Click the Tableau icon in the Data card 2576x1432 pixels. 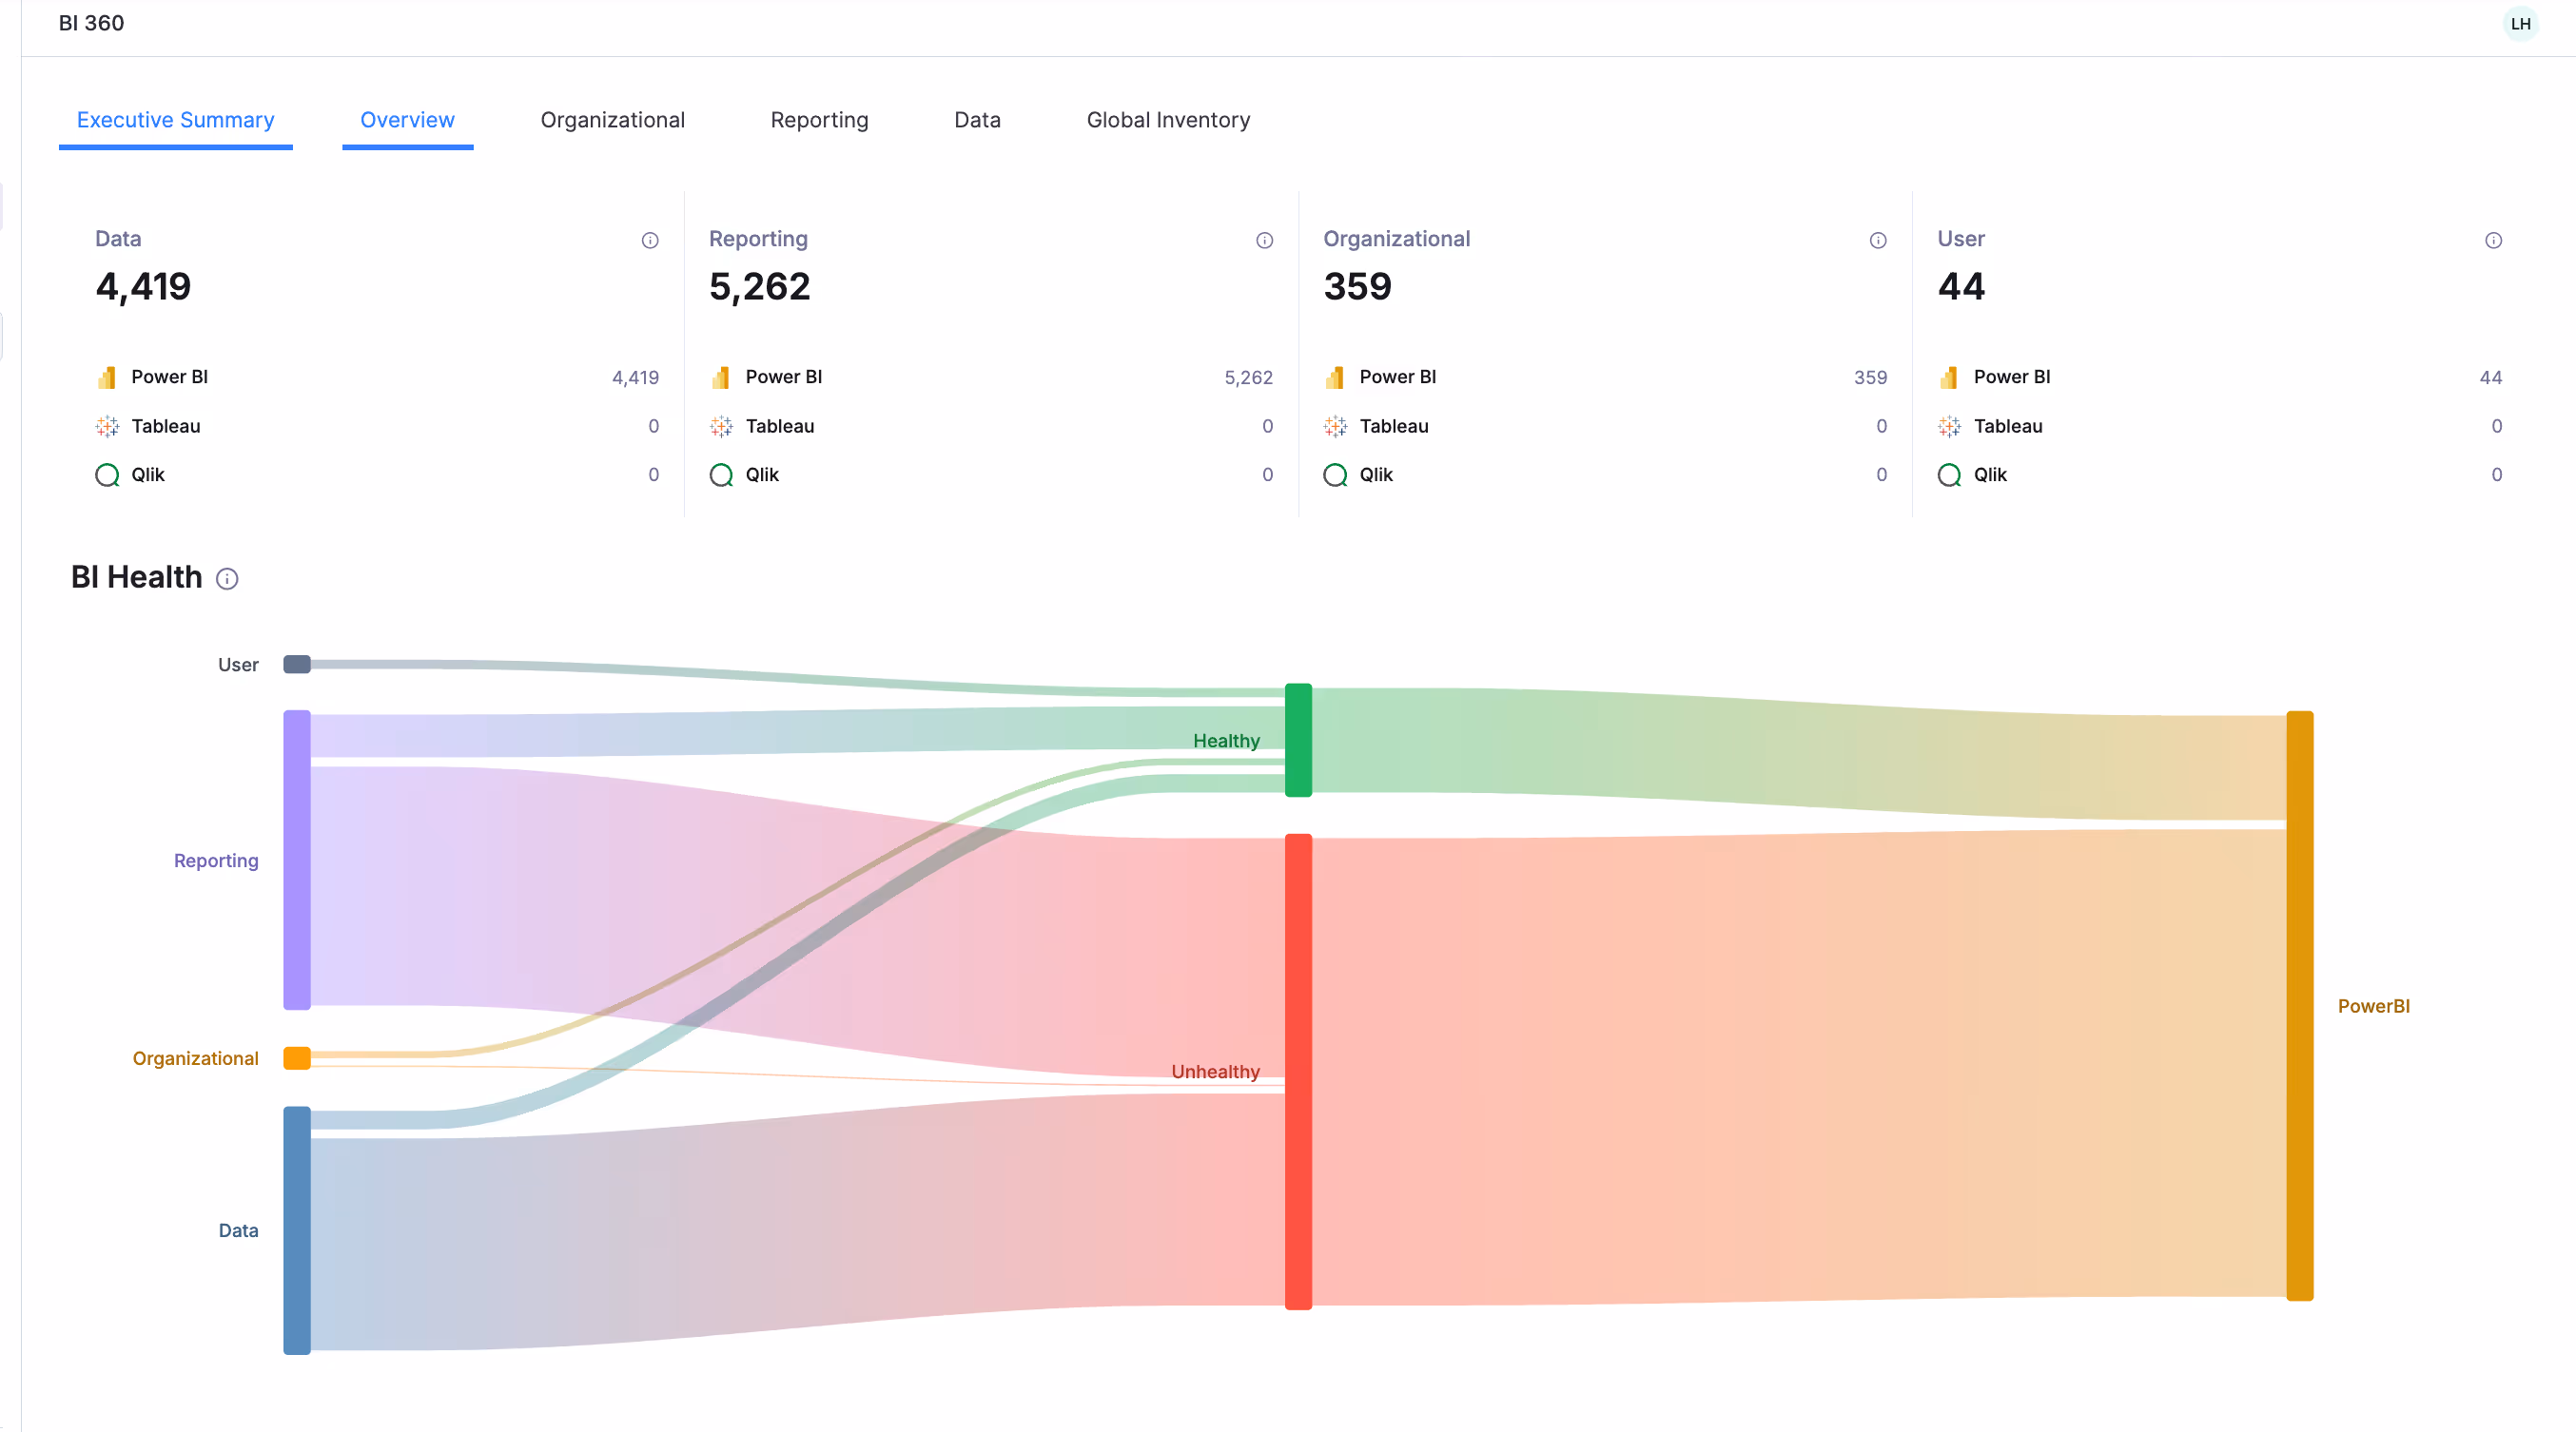point(107,427)
